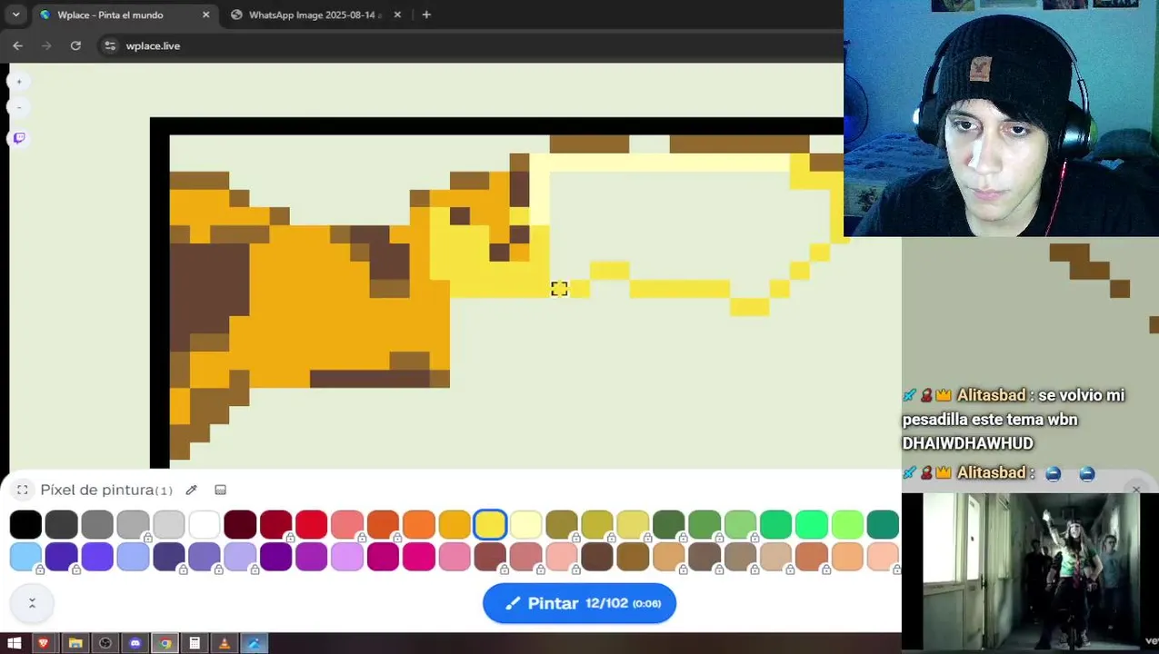The height and width of the screenshot is (654, 1159).
Task: Select the black color swatch
Action: point(25,525)
